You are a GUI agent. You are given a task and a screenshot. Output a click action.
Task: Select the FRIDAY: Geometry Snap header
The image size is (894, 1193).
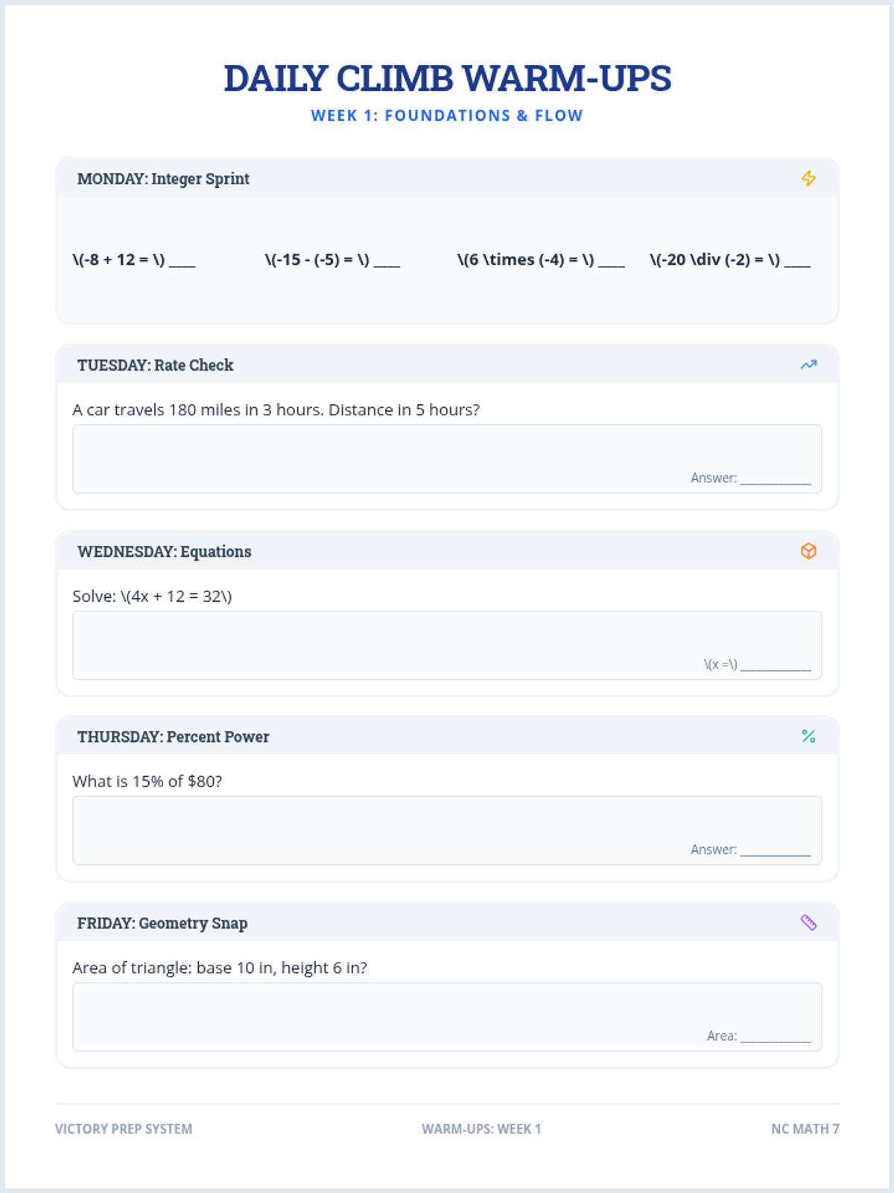[162, 923]
